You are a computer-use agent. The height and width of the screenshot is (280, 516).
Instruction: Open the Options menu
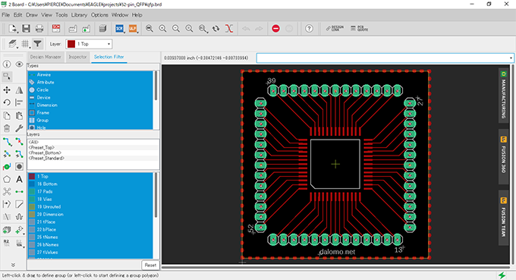click(x=99, y=15)
